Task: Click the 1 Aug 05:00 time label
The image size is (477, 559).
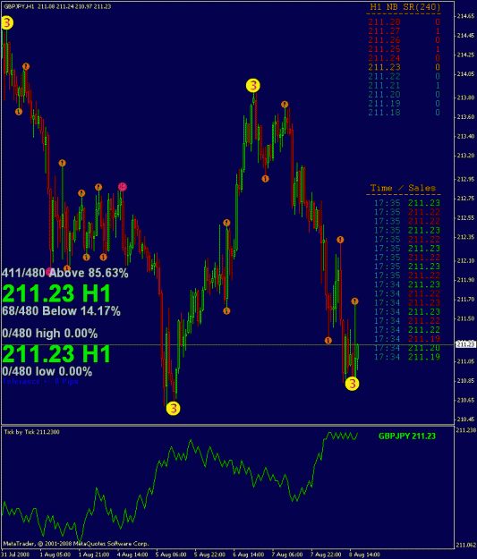Action: tap(55, 555)
